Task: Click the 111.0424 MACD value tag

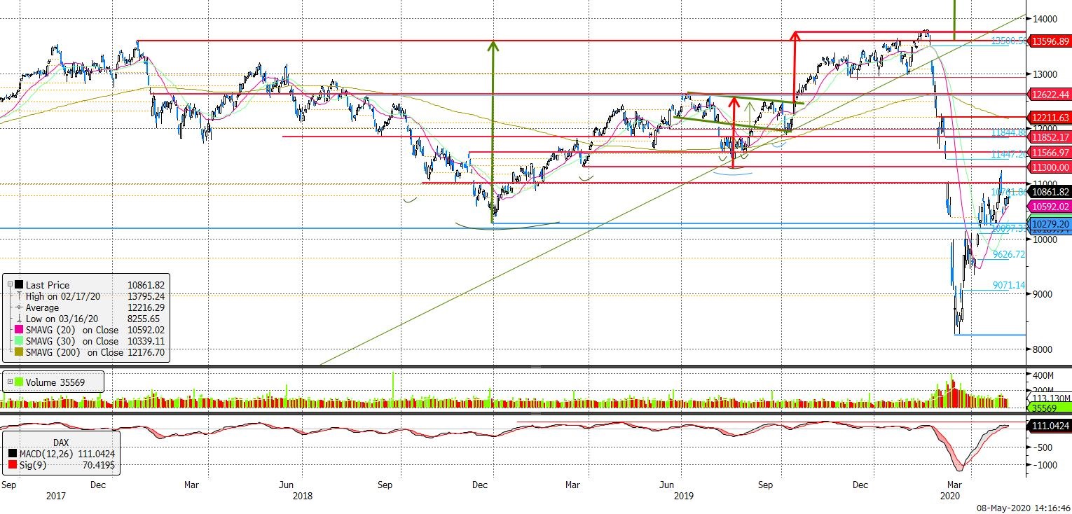Action: 1048,426
